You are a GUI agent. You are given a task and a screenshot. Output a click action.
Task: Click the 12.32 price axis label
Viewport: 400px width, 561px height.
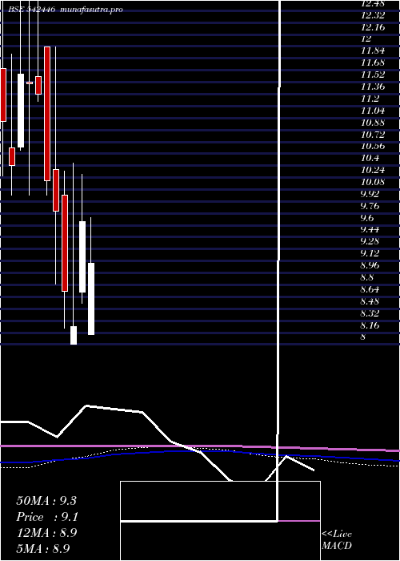click(x=373, y=15)
